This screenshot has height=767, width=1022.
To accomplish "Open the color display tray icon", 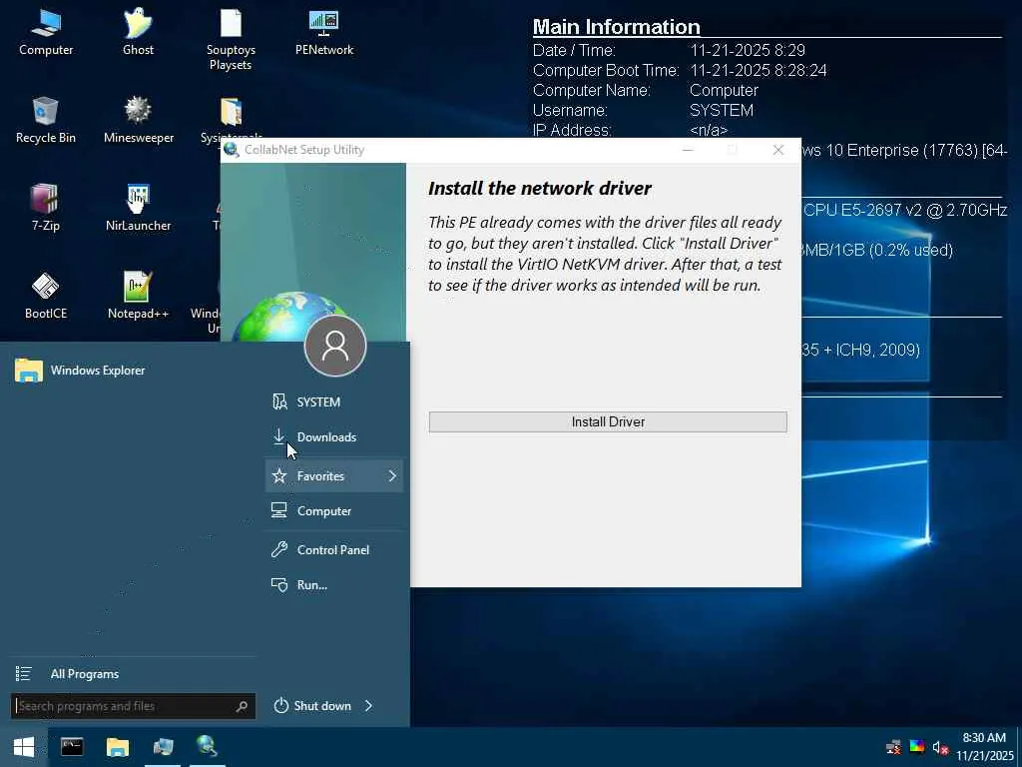I will click(x=917, y=747).
